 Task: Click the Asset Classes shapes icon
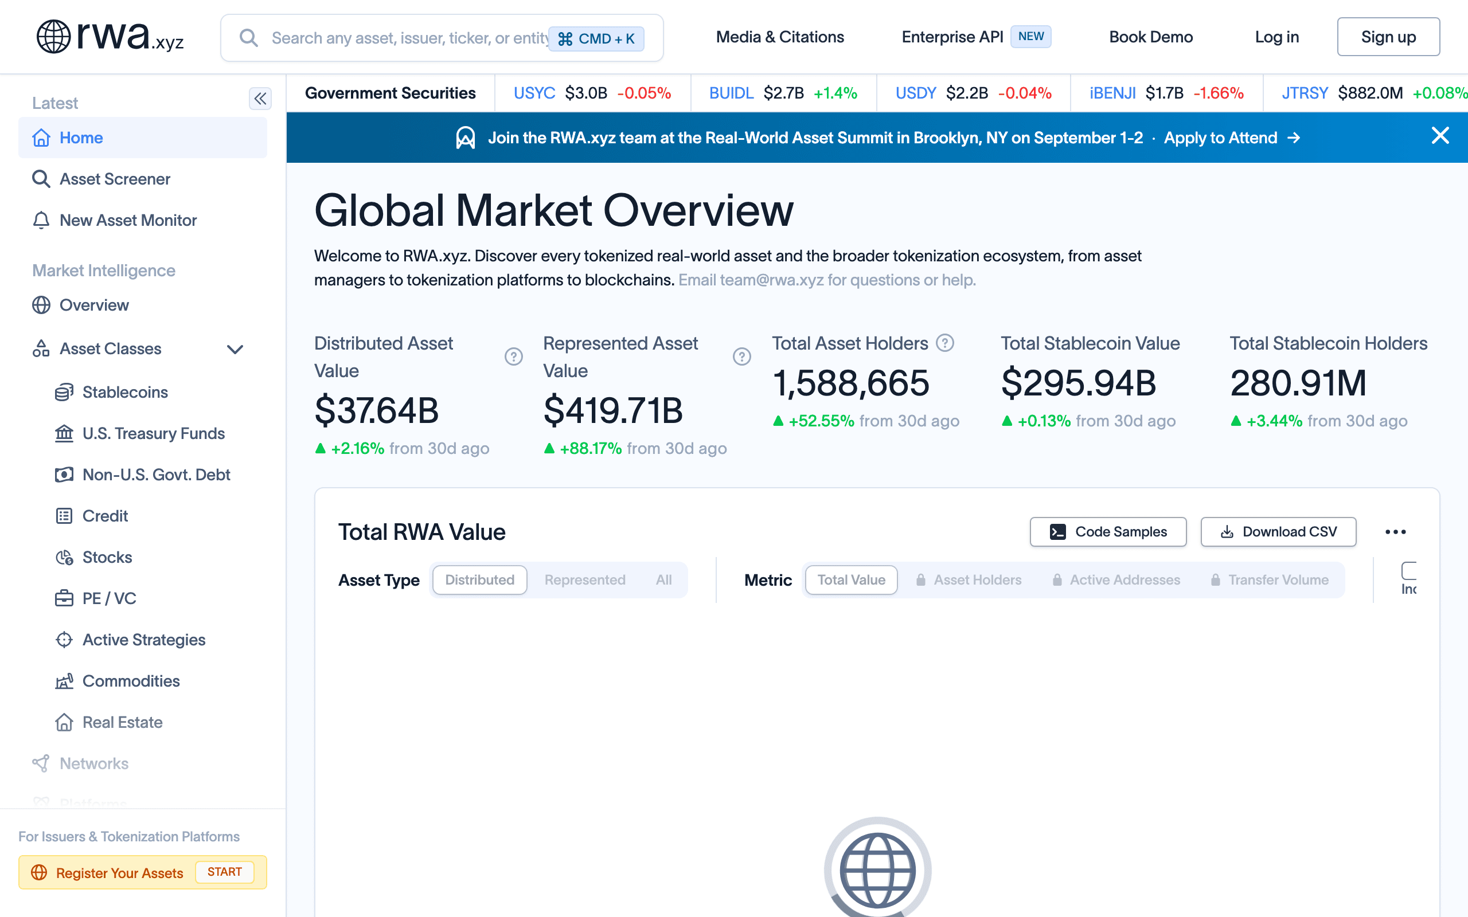[41, 348]
